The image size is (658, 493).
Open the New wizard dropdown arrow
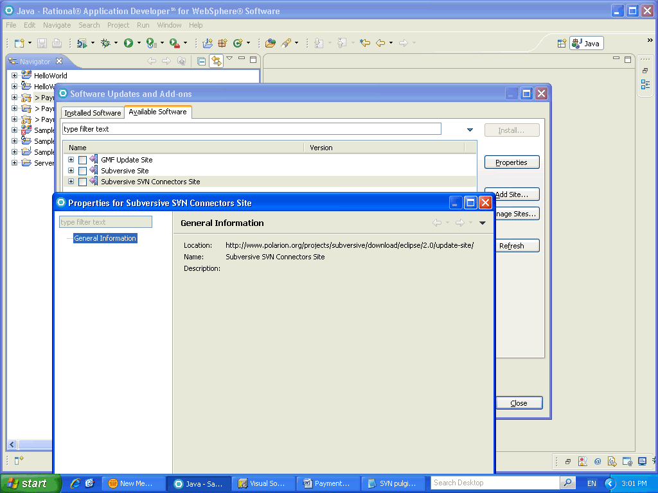pos(30,43)
